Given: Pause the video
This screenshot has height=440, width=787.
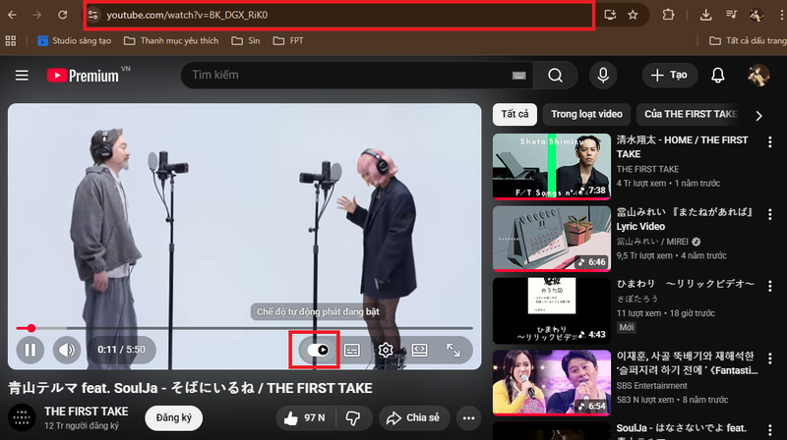Looking at the screenshot, I should click(30, 350).
